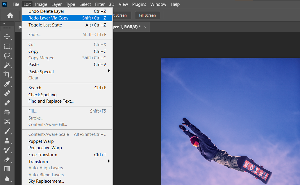300x185 pixels.
Task: Close the current document tab
Action: pos(145,26)
